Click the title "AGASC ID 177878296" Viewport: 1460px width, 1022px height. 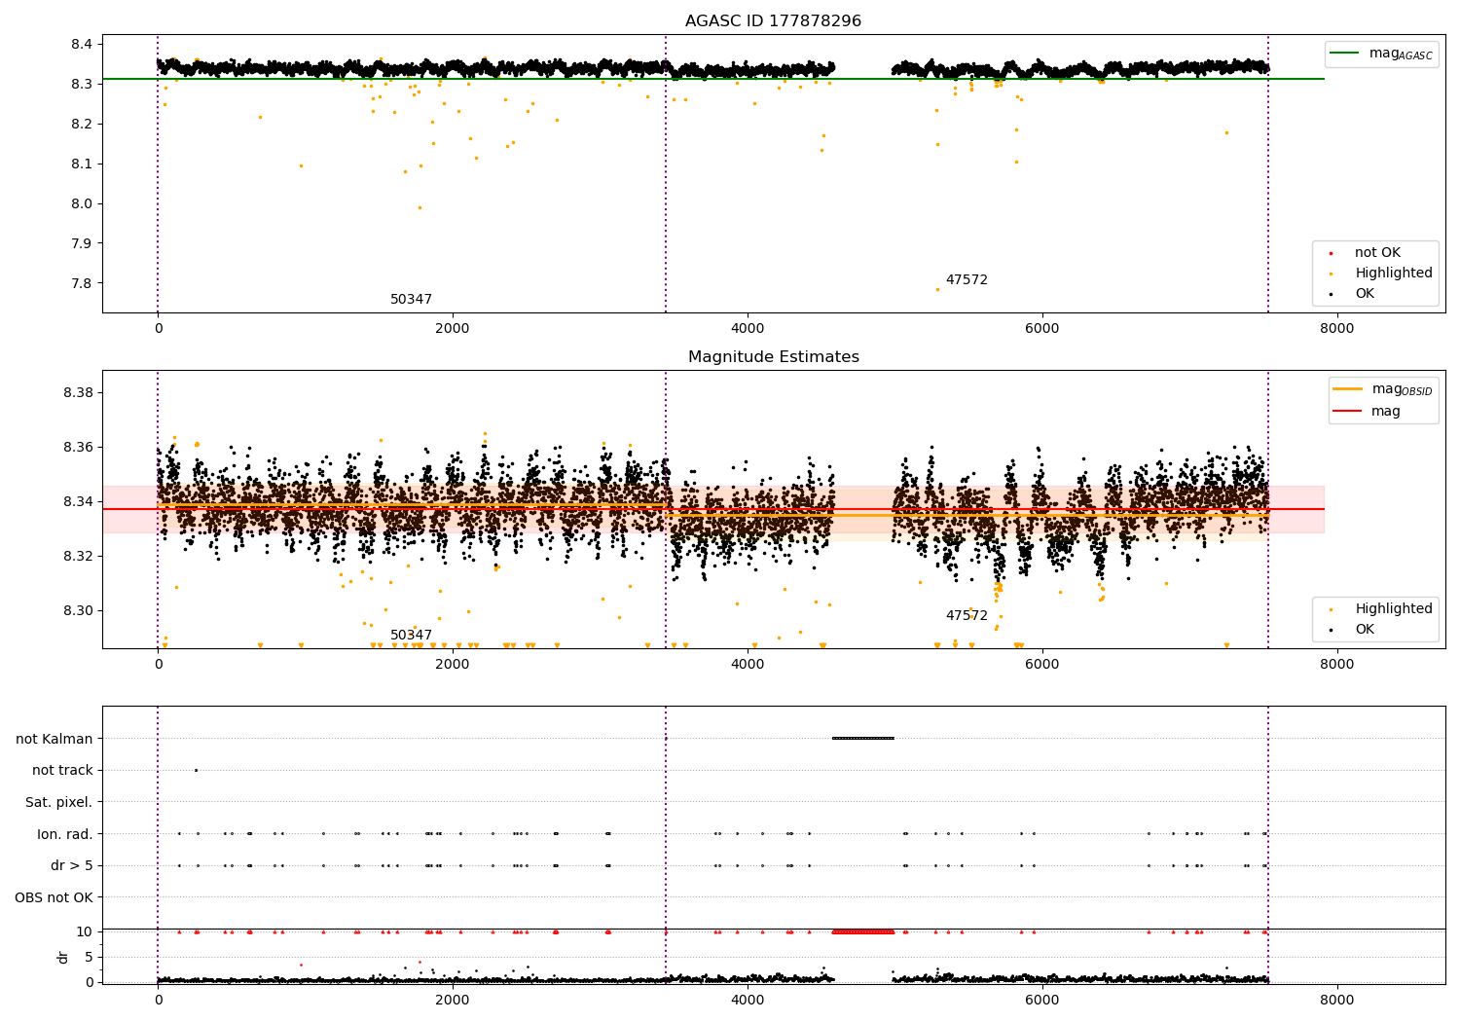click(x=773, y=21)
